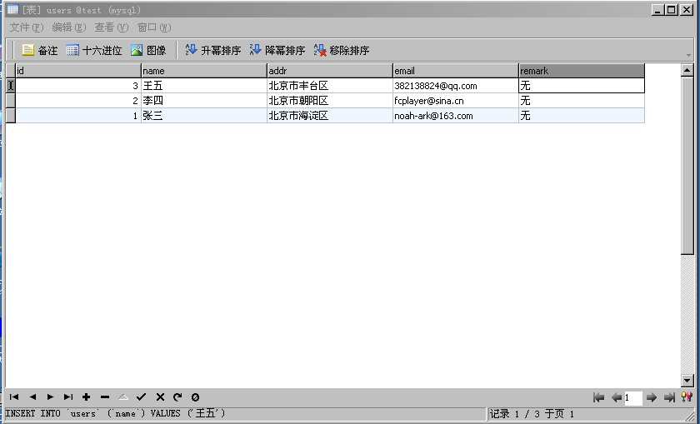The image size is (700, 424).
Task: Select the cell fcplayer@sina.cn
Action: (x=456, y=101)
